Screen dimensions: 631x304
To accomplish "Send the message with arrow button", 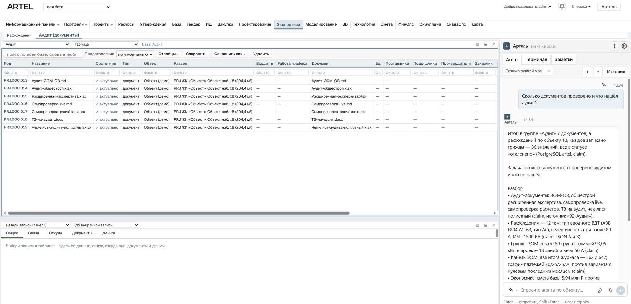I will pos(620,290).
